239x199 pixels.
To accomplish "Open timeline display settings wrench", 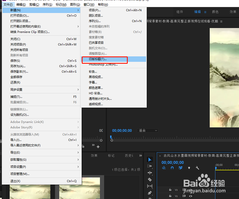I will 197,168.
